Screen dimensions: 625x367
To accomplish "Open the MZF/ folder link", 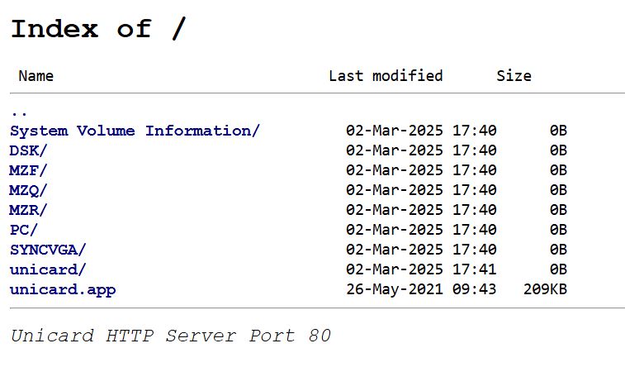I will coord(29,170).
